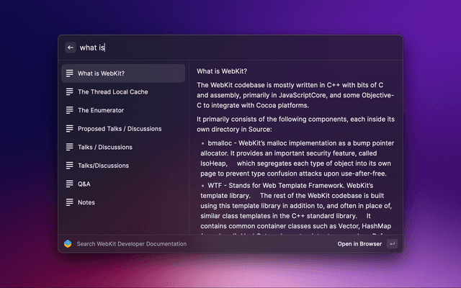Open the Q&A documentation entry
The height and width of the screenshot is (288, 461).
click(122, 184)
